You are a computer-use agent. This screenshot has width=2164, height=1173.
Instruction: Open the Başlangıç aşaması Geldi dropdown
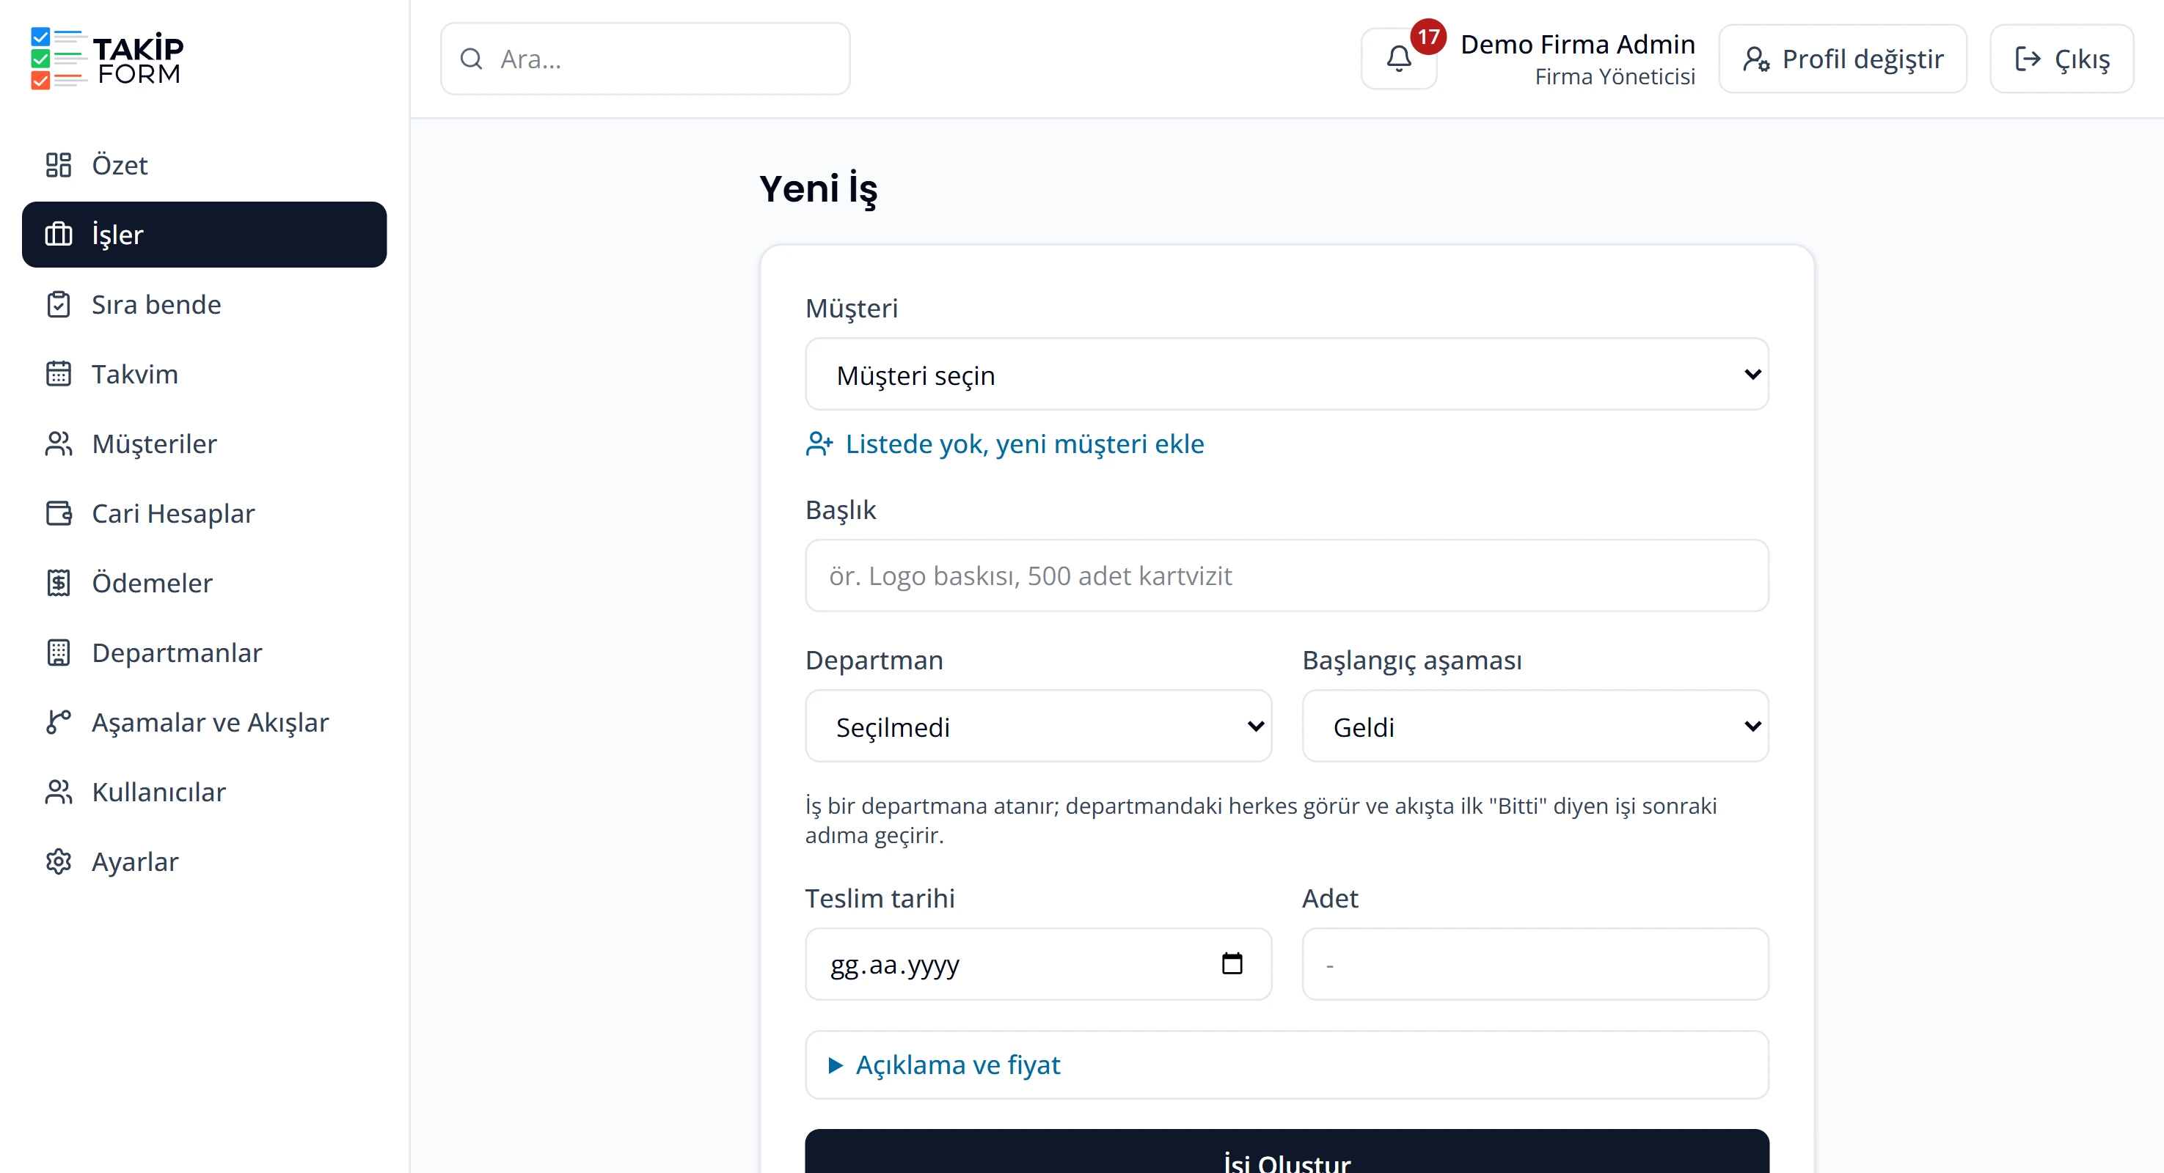pos(1535,727)
